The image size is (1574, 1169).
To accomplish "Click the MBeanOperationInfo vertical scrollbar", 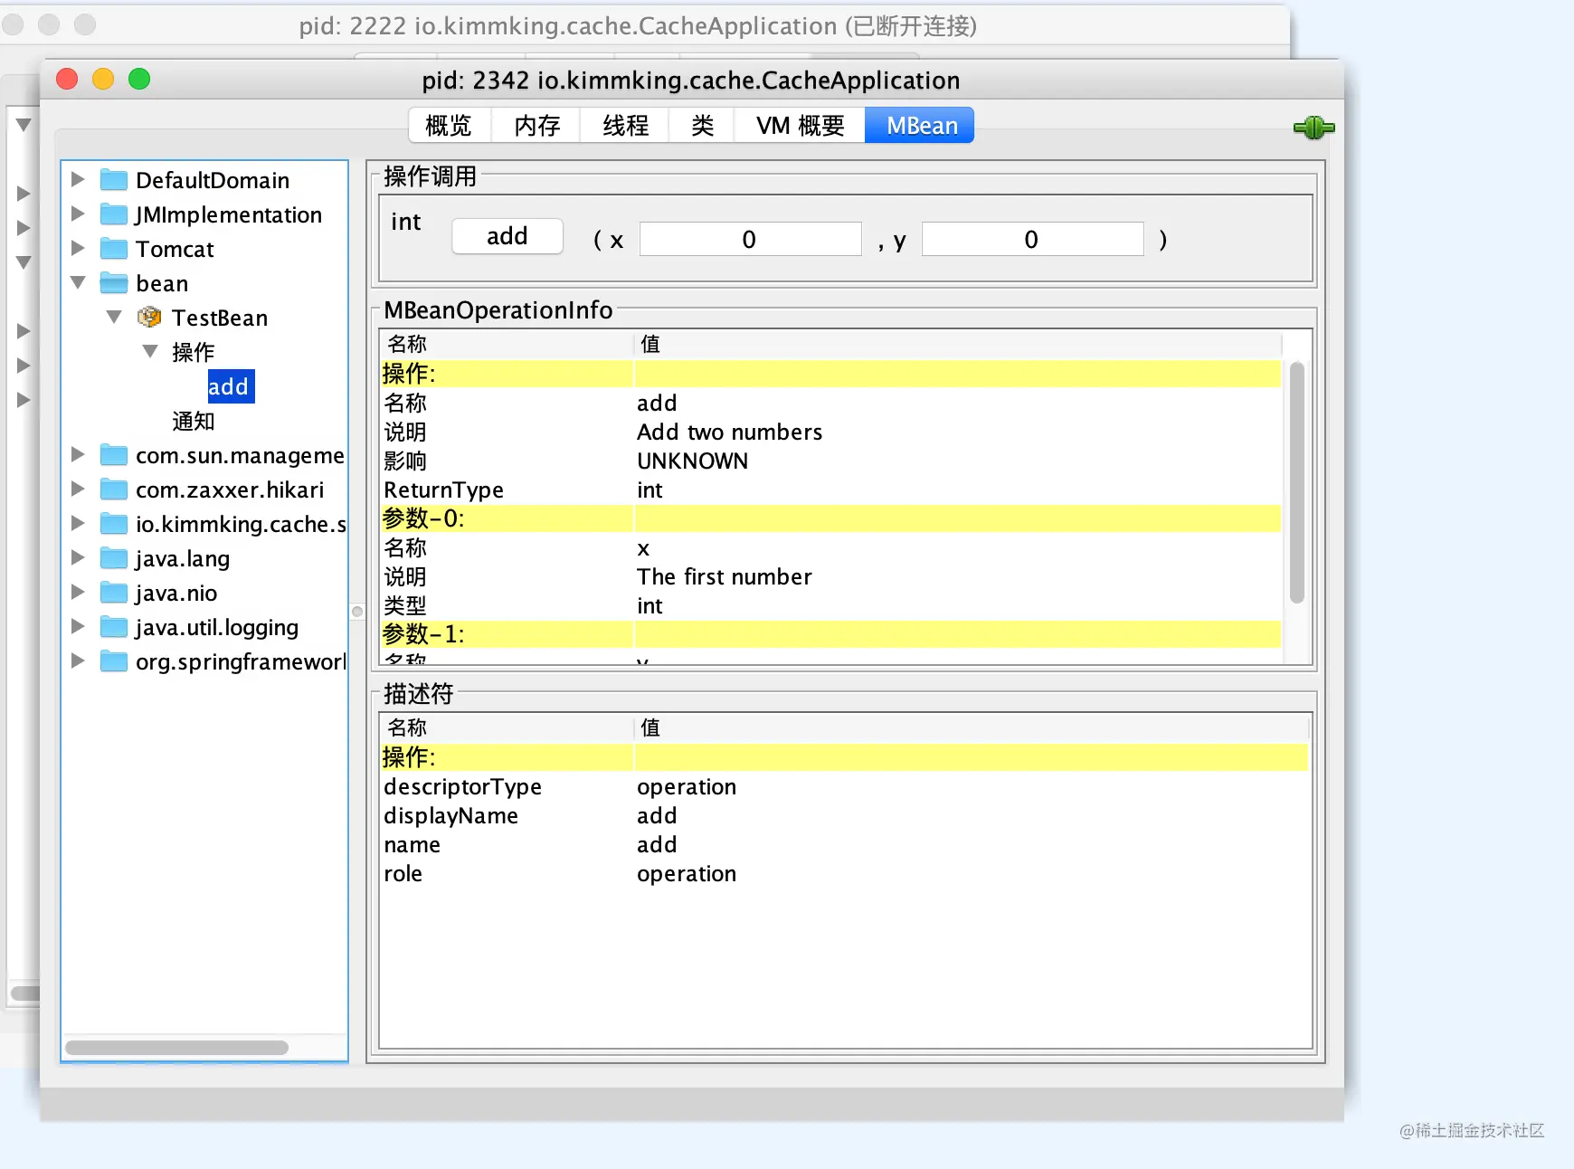I will (1296, 482).
